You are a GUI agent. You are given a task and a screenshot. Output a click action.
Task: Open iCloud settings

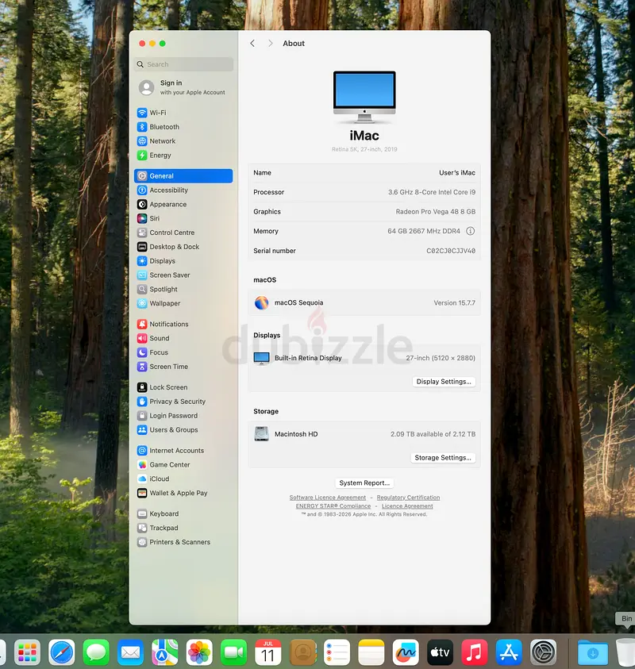pyautogui.click(x=183, y=479)
